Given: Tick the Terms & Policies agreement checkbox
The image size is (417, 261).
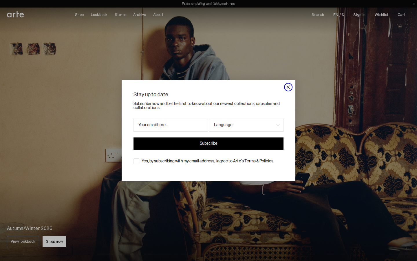Looking at the screenshot, I should (x=136, y=161).
